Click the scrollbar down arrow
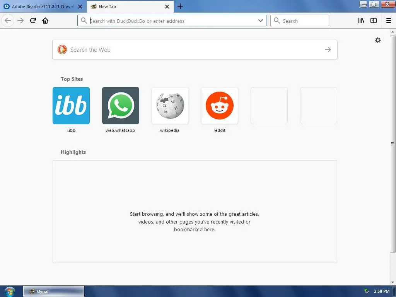The width and height of the screenshot is (396, 297). [x=393, y=282]
